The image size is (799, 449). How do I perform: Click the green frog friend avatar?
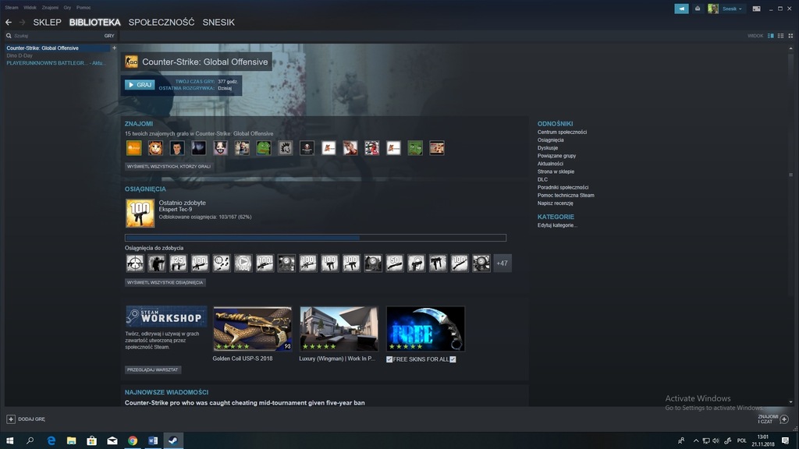[x=264, y=147]
